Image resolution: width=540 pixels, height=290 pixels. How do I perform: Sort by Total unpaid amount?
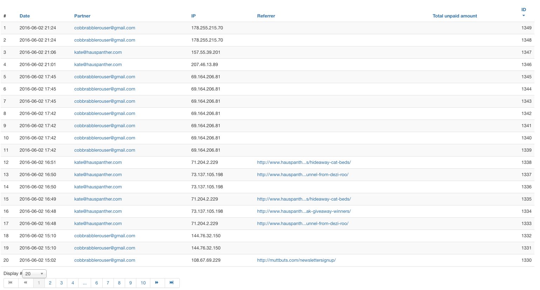[454, 16]
